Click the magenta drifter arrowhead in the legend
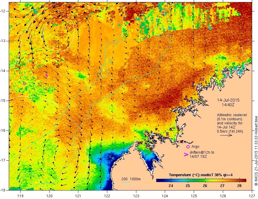 (186, 154)
